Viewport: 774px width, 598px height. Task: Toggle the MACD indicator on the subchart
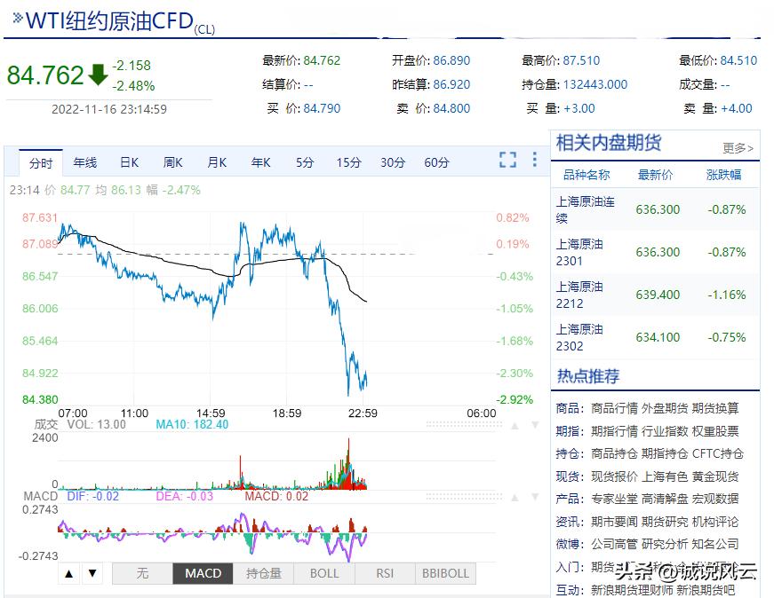pos(203,573)
